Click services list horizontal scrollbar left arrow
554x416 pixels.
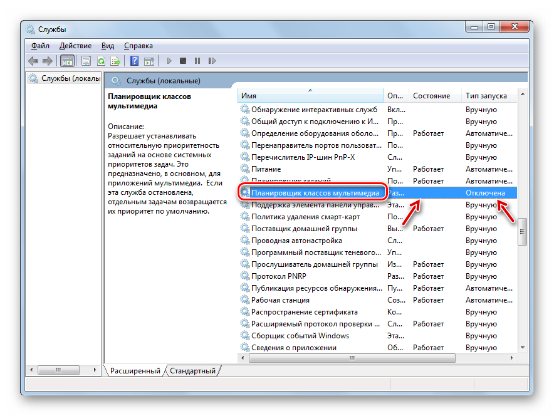(243, 358)
